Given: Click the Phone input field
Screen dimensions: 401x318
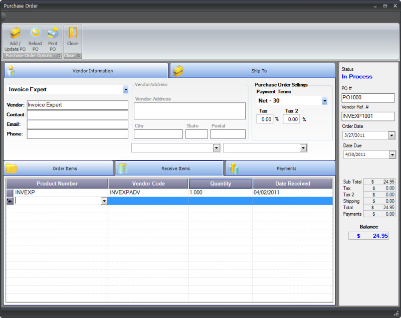Looking at the screenshot, I should coord(78,134).
